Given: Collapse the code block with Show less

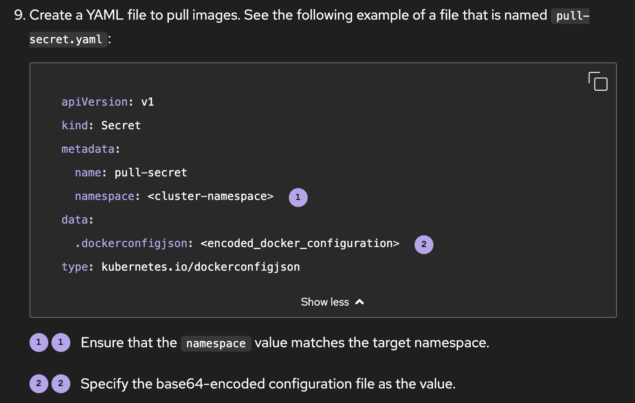Looking at the screenshot, I should 325,302.
